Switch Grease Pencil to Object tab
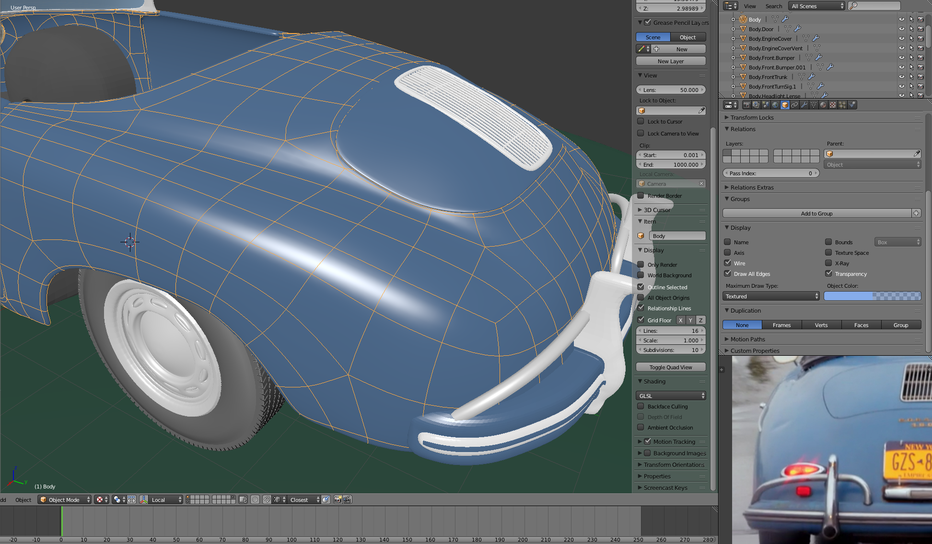932x544 pixels. point(687,37)
